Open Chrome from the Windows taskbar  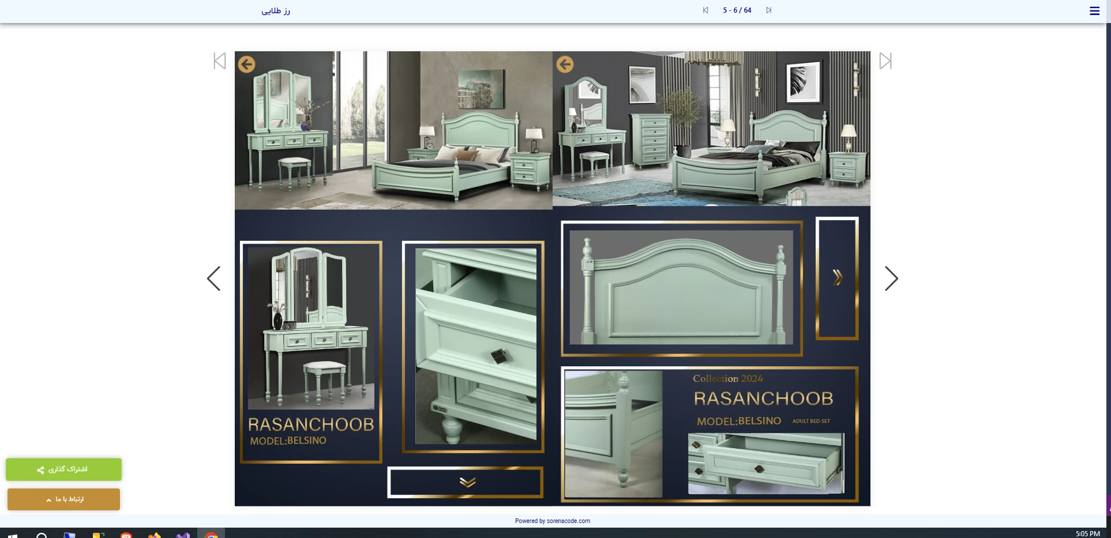[x=211, y=535]
